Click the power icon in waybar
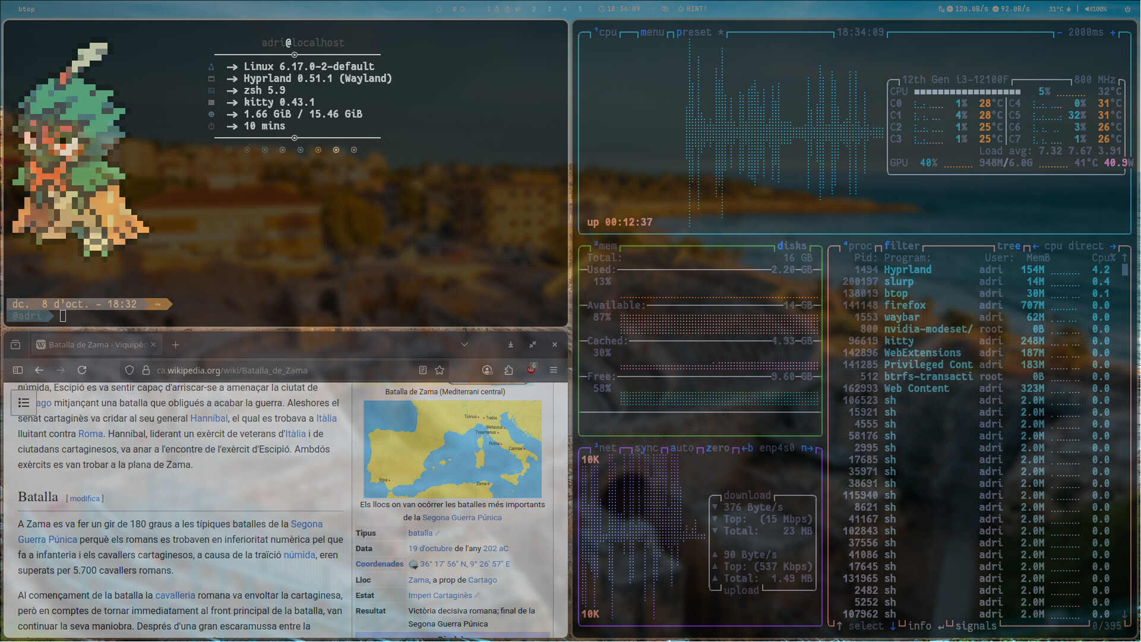Image resolution: width=1141 pixels, height=642 pixels. pyautogui.click(x=1127, y=9)
